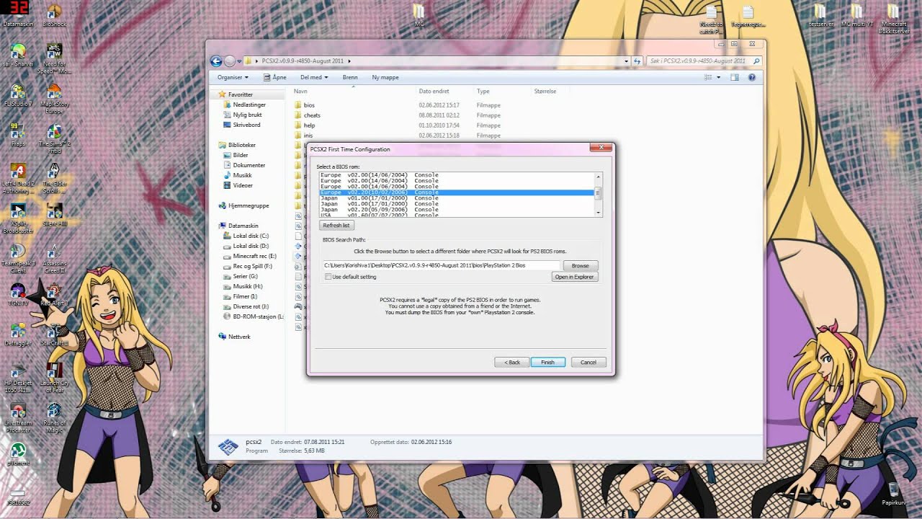Sort by Dato endret column header
This screenshot has height=519, width=922.
tap(444, 91)
